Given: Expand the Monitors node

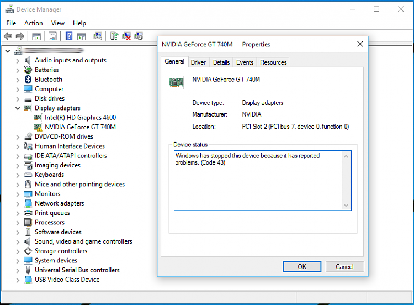Looking at the screenshot, I should click(x=18, y=194).
